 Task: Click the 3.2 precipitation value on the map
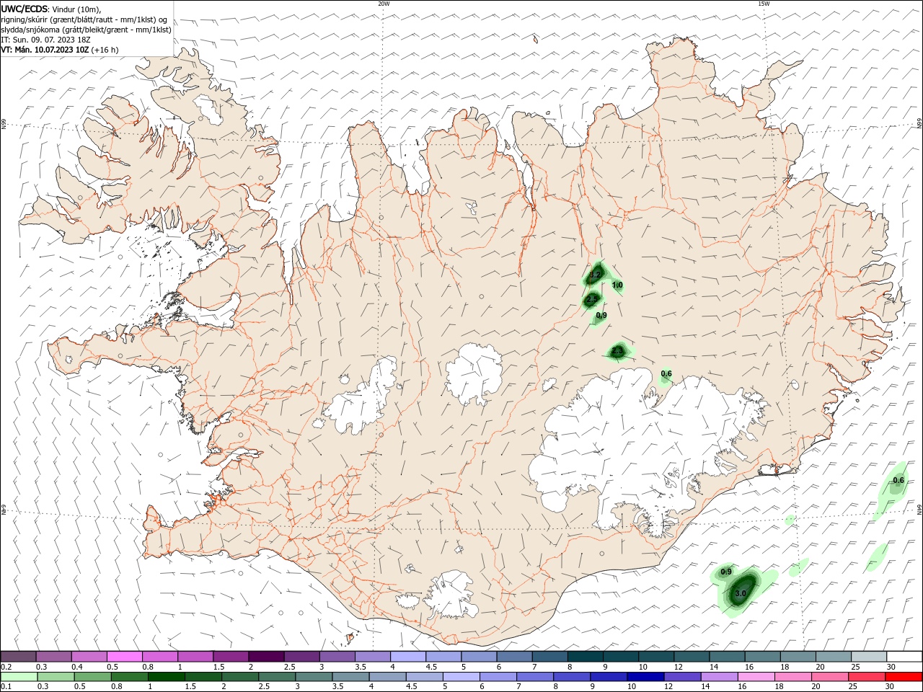(595, 275)
